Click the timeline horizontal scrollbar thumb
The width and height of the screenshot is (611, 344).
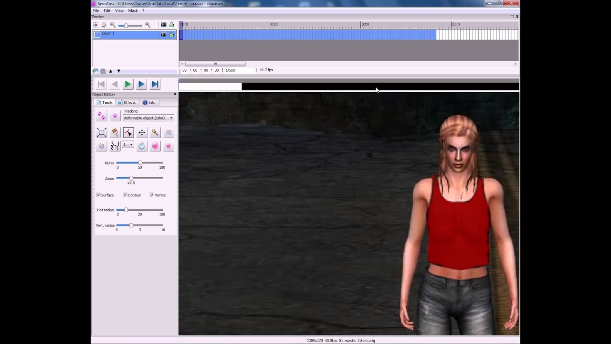[x=215, y=64]
